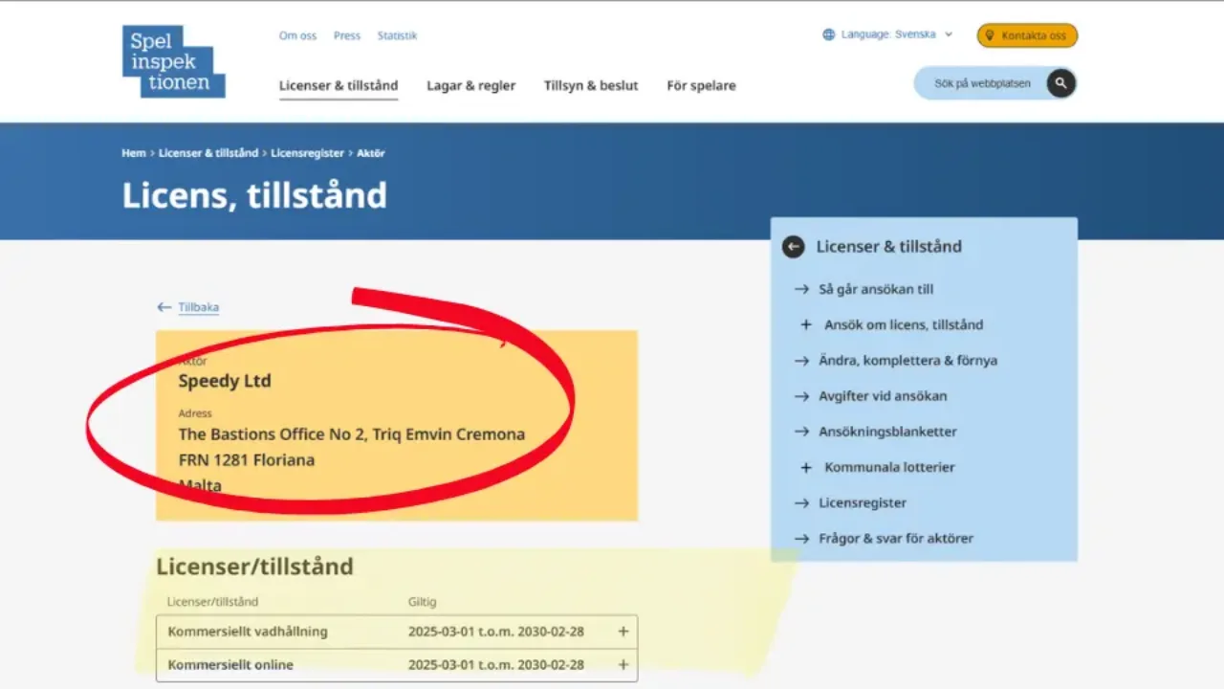Expand Ansök om licens, tillstånd plus
This screenshot has height=689, width=1224.
(806, 325)
